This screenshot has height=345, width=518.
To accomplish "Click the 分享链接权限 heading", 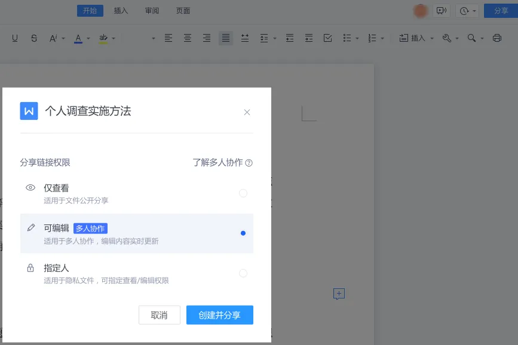I will point(45,162).
